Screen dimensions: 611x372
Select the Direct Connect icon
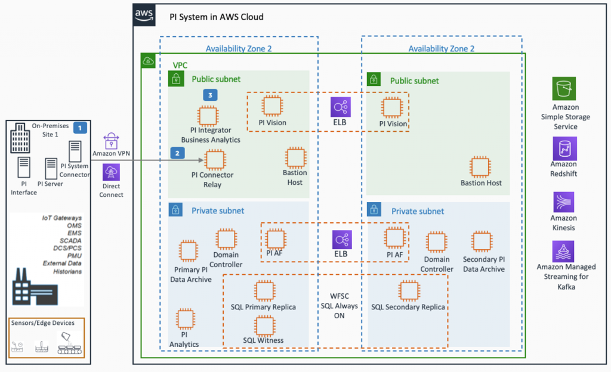pyautogui.click(x=111, y=172)
